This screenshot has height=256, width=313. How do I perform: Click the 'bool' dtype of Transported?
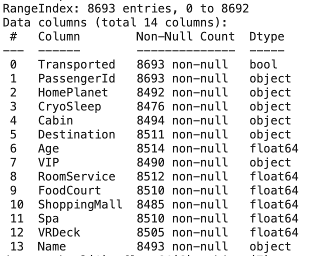[263, 64]
